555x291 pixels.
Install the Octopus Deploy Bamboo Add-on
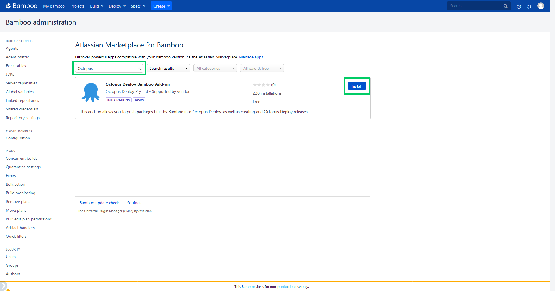pos(357,86)
